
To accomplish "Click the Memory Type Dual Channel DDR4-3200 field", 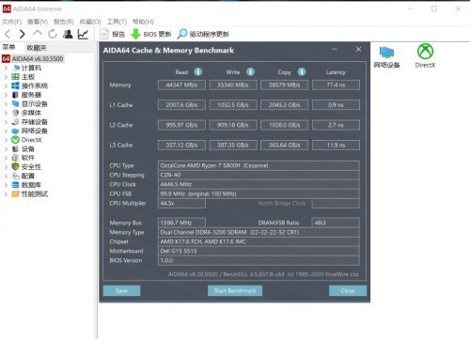I will (258, 232).
